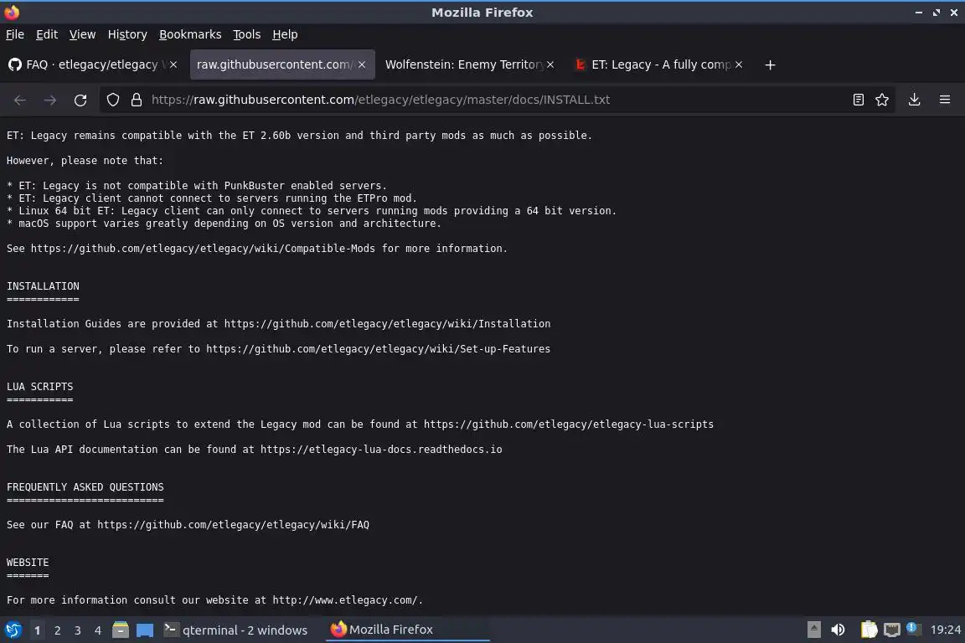
Task: Select the INSTALLATION heading text
Action: click(x=43, y=286)
